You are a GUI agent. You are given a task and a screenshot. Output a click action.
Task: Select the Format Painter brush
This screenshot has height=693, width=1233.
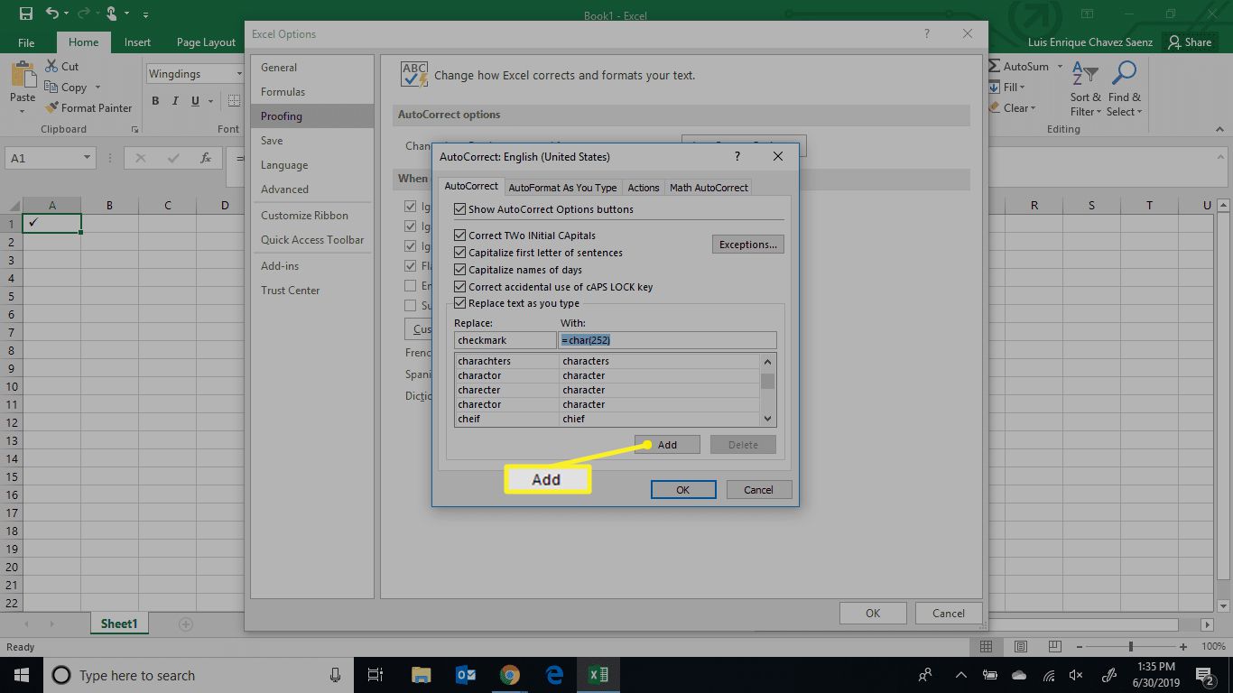coord(51,107)
